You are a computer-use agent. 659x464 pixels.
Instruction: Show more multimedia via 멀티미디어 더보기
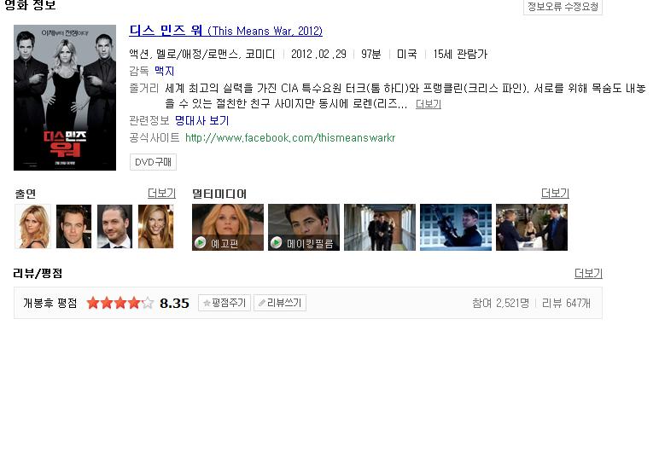pyautogui.click(x=555, y=193)
